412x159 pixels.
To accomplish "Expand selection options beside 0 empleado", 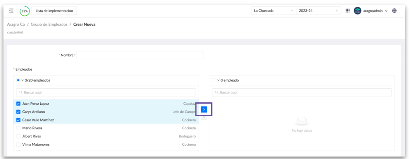I will coord(218,80).
